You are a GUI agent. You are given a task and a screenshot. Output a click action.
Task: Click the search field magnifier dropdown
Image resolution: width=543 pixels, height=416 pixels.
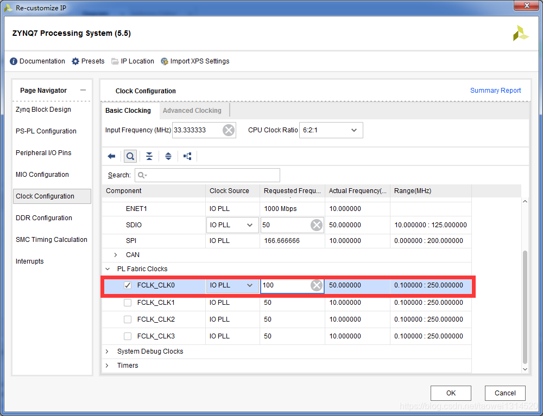[x=143, y=175]
